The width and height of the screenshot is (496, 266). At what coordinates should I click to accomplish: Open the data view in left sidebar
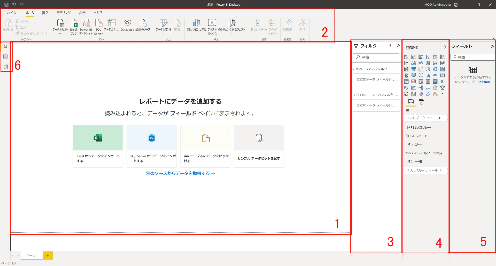click(5, 57)
